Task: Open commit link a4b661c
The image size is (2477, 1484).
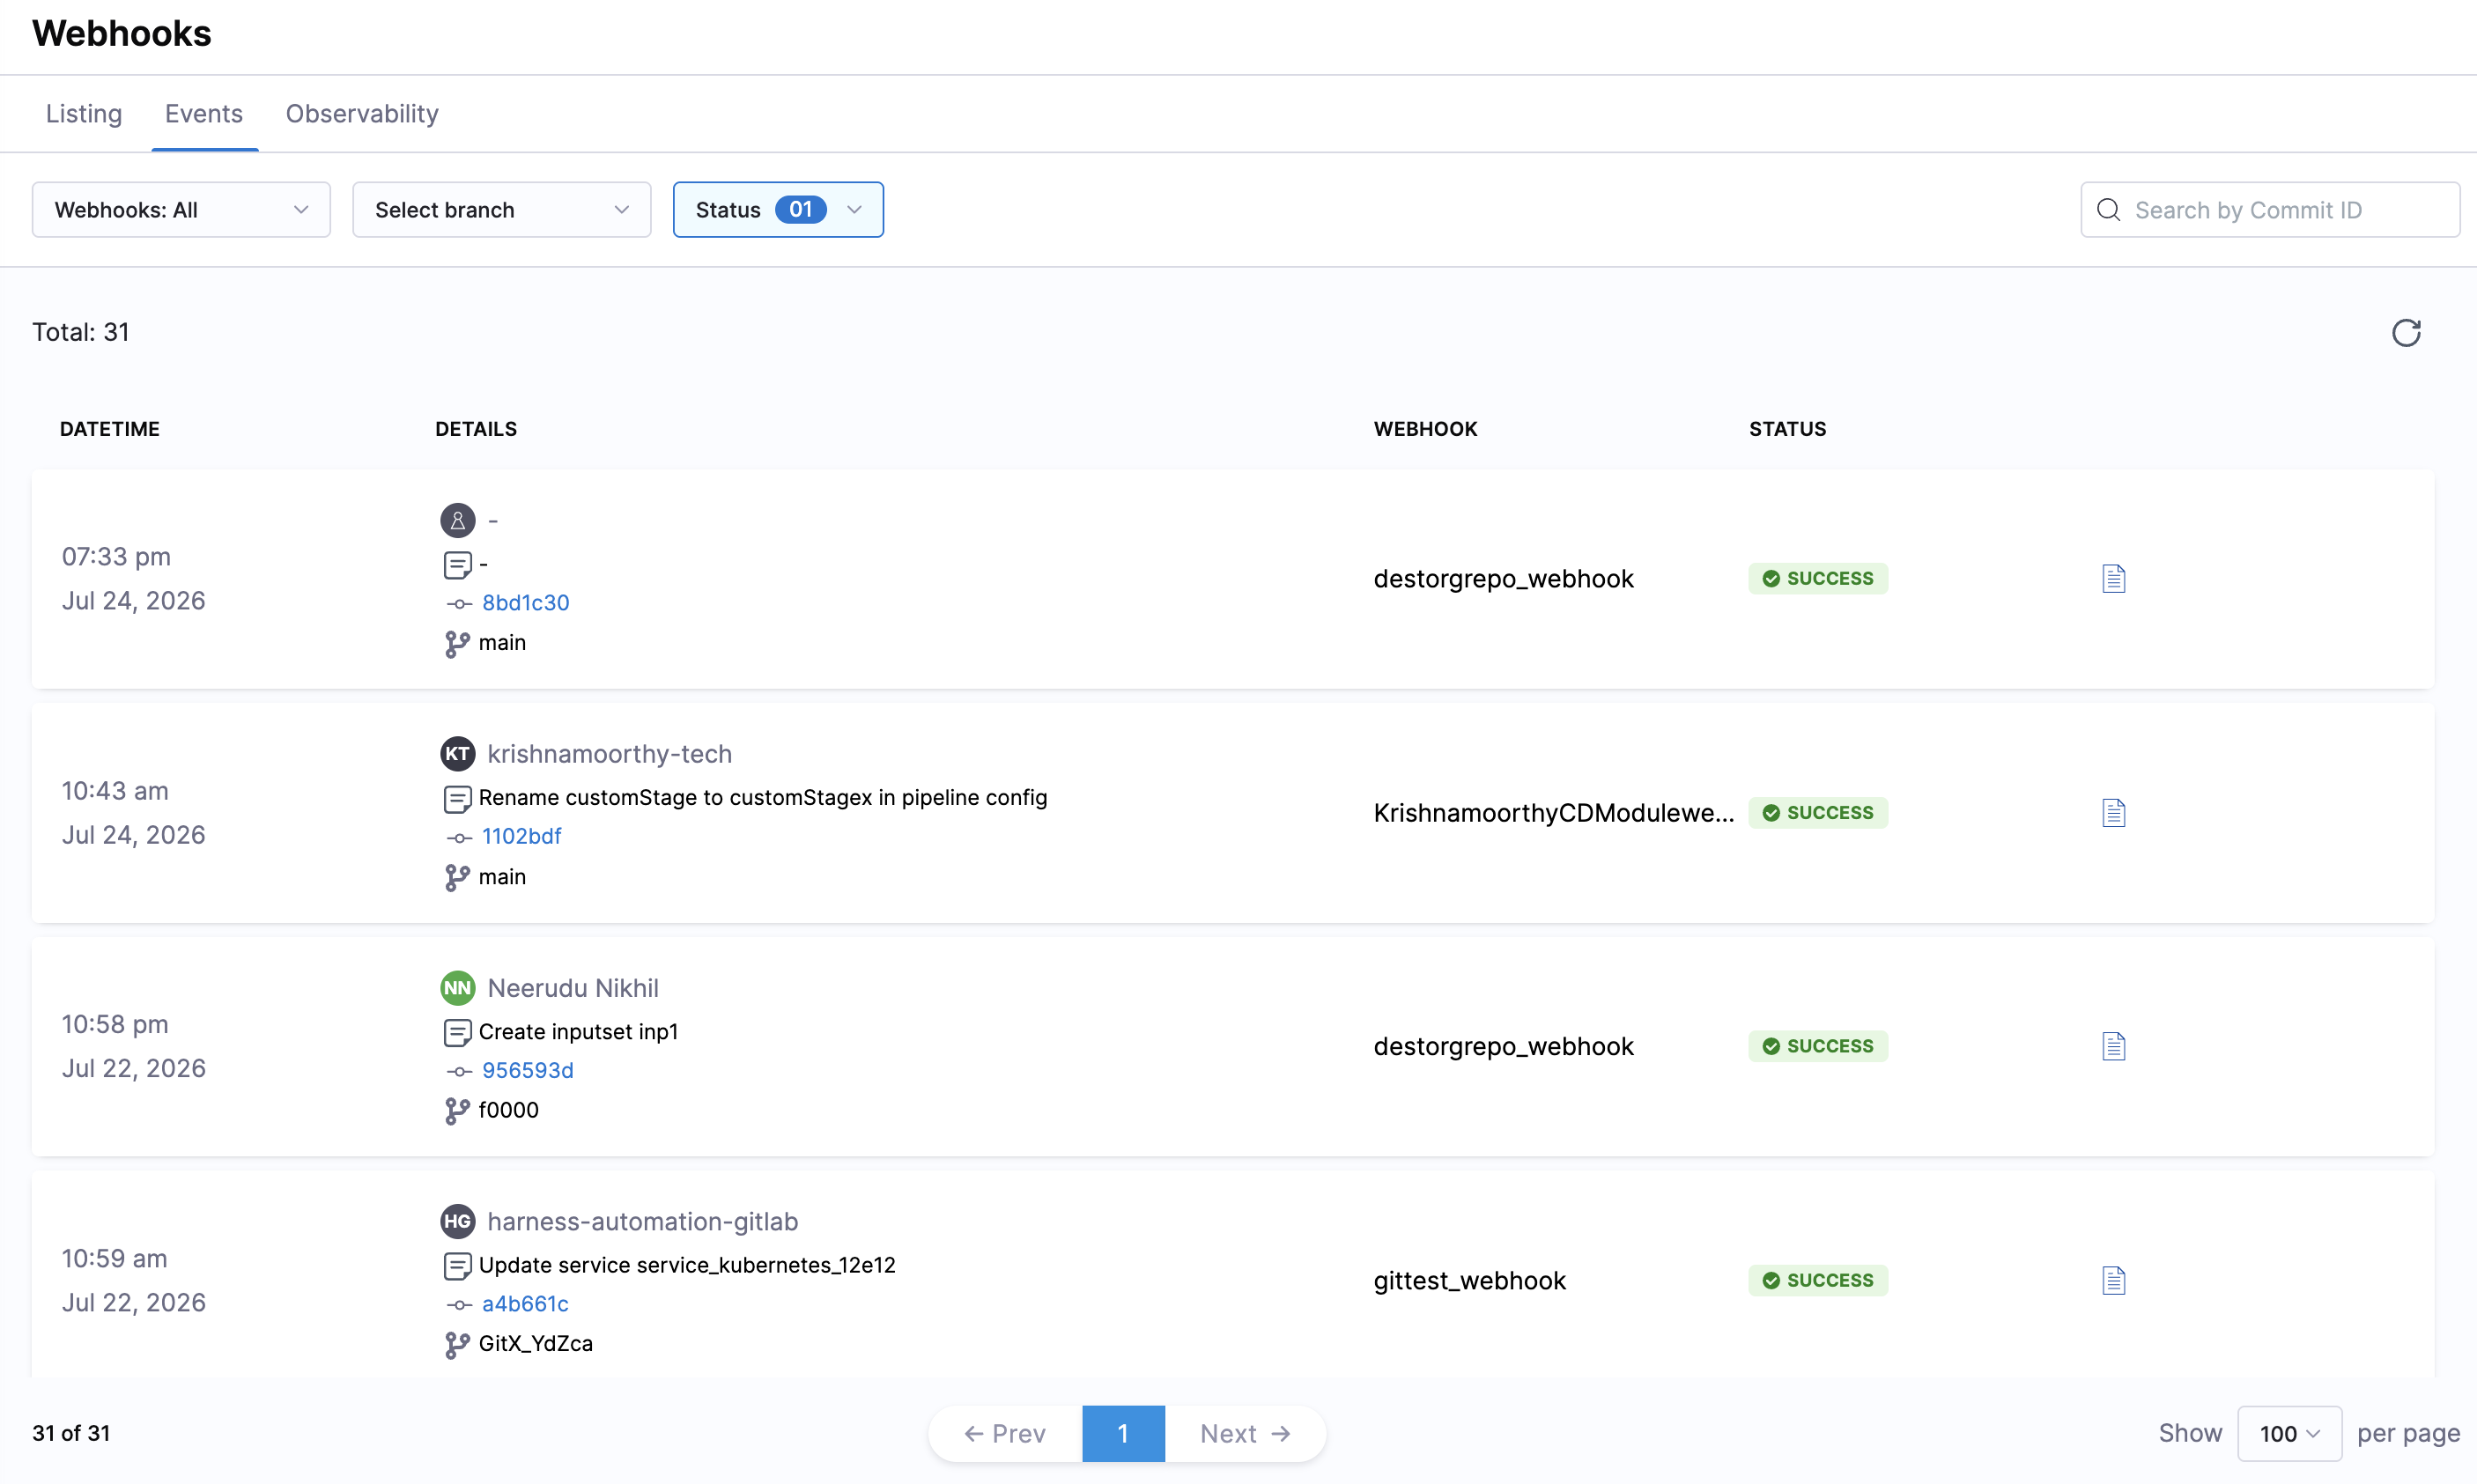Action: point(525,1304)
